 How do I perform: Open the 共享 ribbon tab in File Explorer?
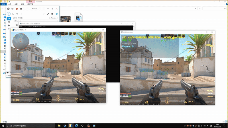tap(16, 4)
